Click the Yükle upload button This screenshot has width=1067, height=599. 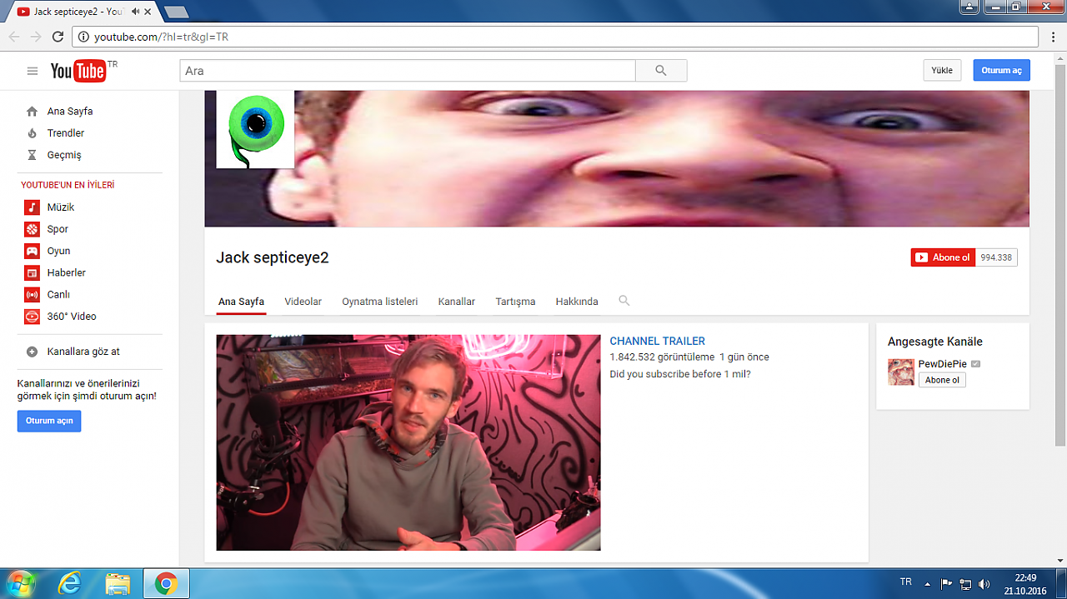tap(942, 71)
